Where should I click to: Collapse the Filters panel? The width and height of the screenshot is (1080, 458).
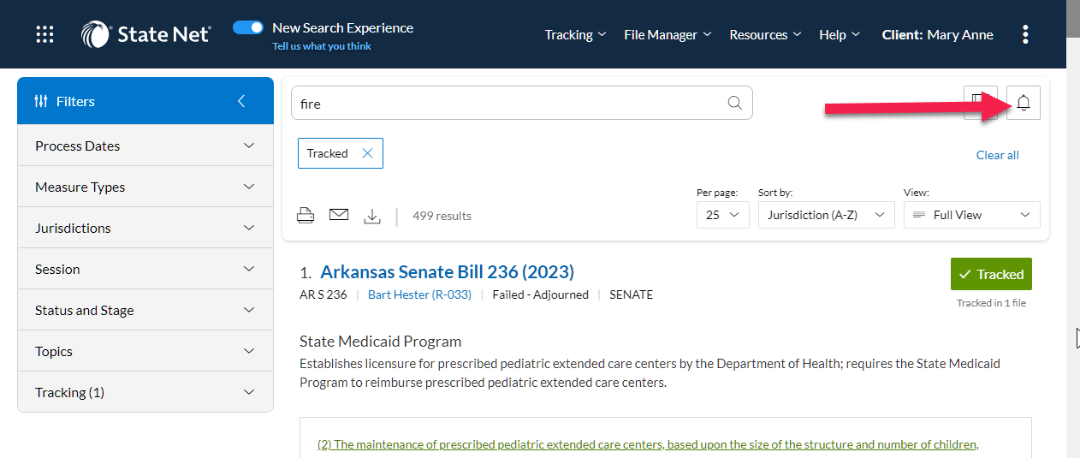[241, 101]
